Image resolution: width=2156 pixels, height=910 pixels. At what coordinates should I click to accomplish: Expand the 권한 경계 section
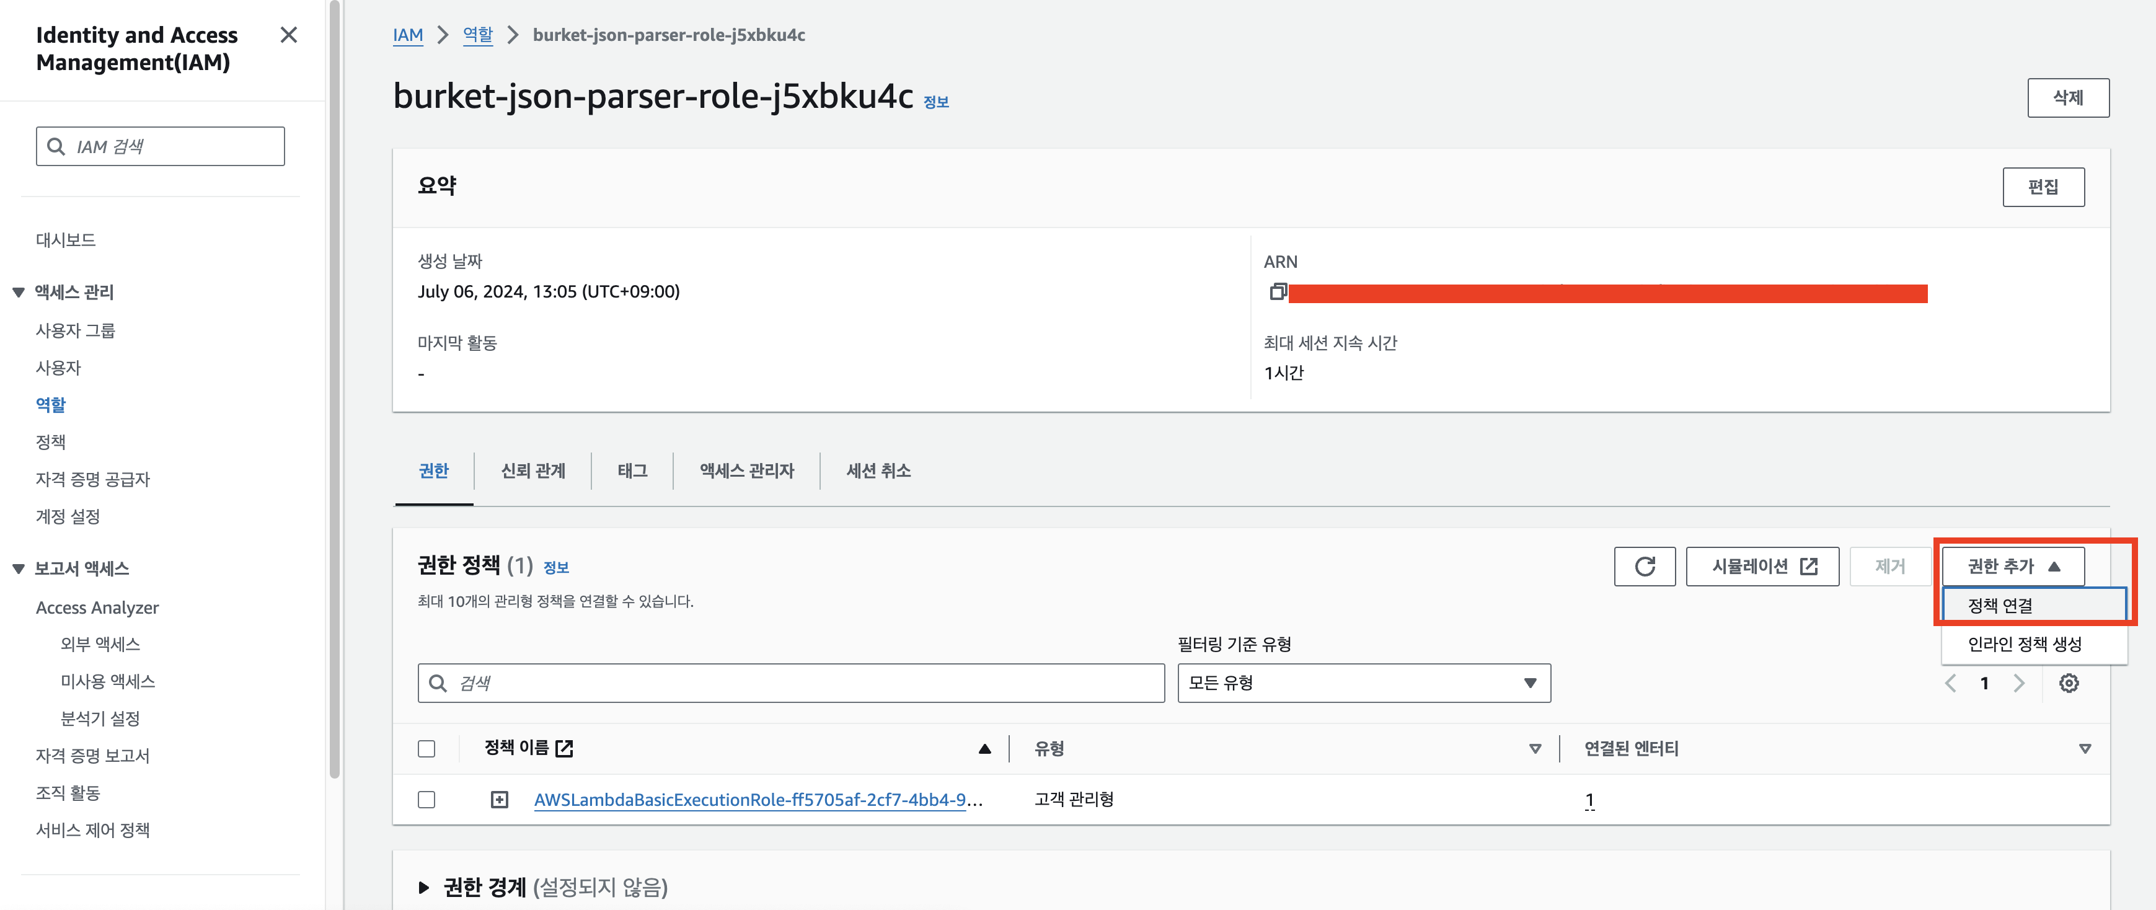coord(423,886)
